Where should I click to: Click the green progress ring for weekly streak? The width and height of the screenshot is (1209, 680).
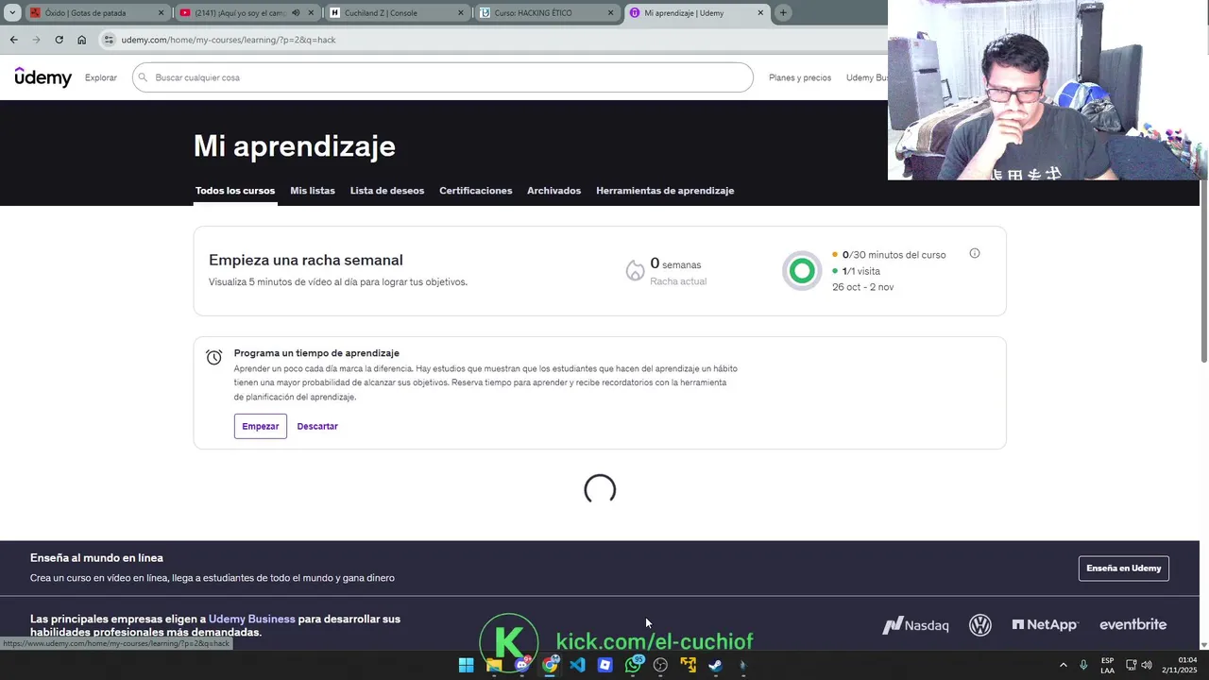point(802,271)
